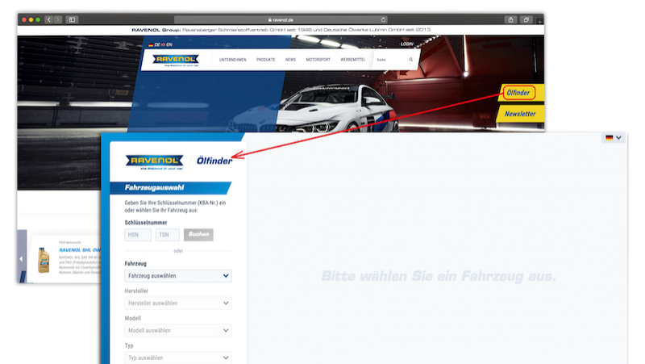This screenshot has height=364, width=645.
Task: Click the Safari forward navigation arrow
Action: click(58, 19)
